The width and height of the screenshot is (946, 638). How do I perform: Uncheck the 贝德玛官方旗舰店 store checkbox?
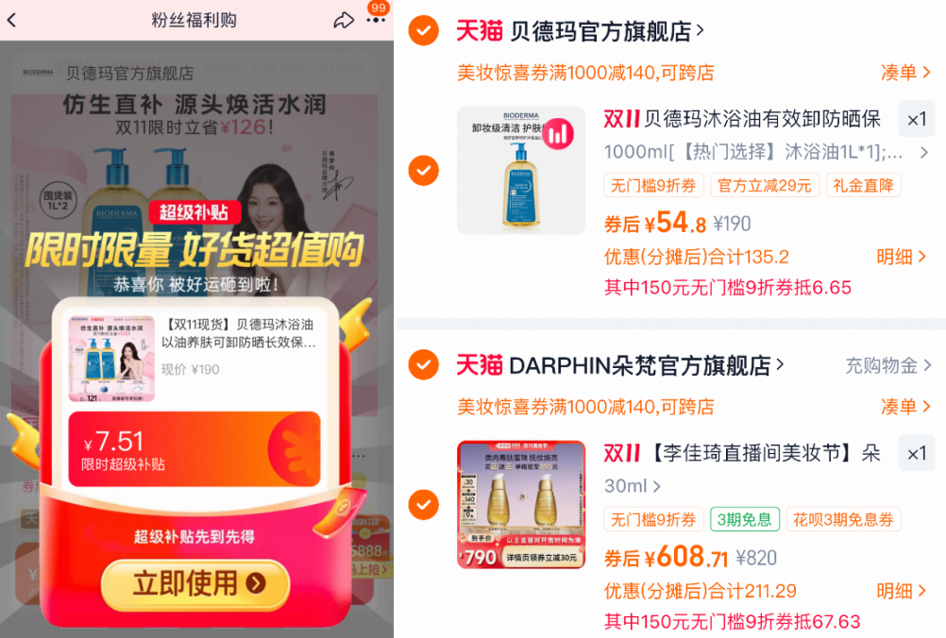pos(424,30)
